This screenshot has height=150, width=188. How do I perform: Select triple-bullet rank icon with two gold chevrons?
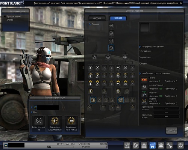(118, 83)
